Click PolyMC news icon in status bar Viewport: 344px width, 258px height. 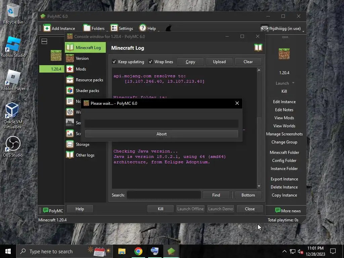click(46, 210)
